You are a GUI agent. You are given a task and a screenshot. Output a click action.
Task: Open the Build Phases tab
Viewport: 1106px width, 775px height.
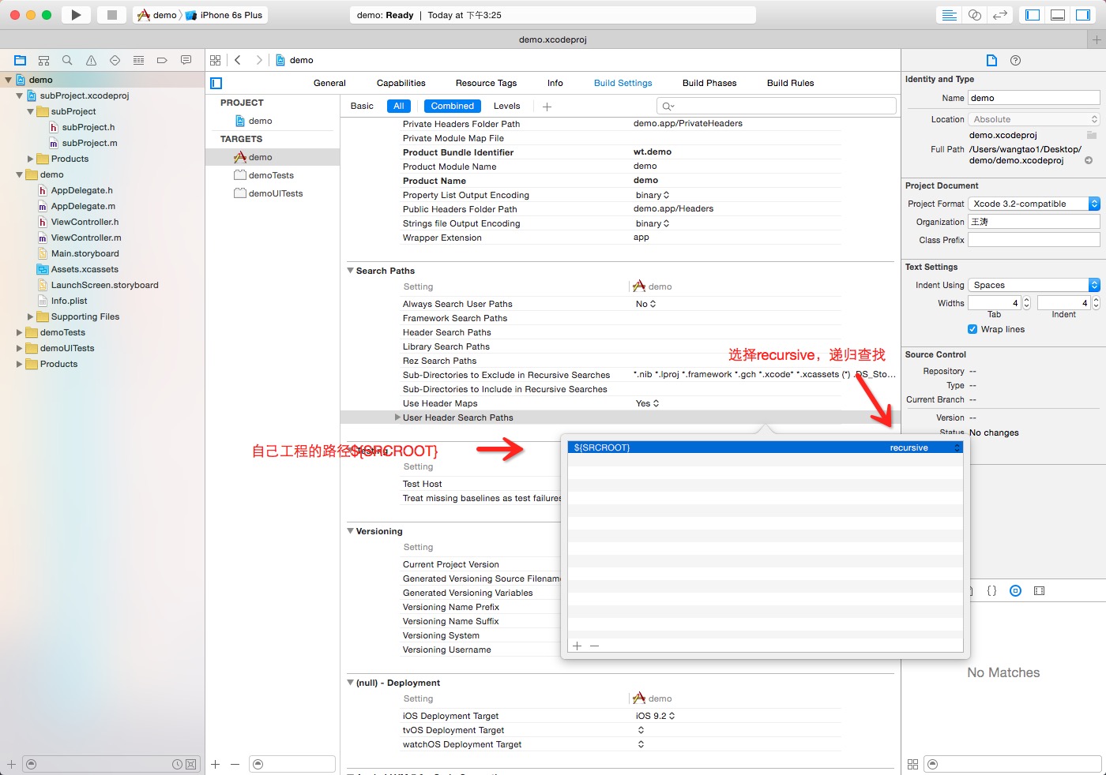pyautogui.click(x=709, y=83)
